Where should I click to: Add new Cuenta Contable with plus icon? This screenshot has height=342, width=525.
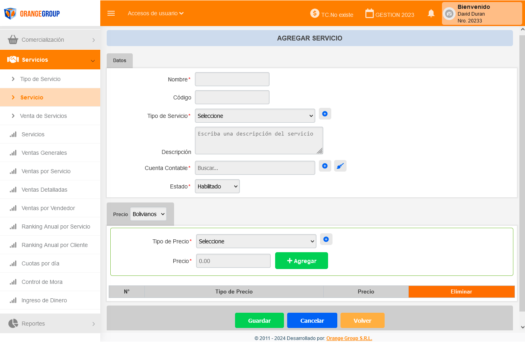coord(325,166)
